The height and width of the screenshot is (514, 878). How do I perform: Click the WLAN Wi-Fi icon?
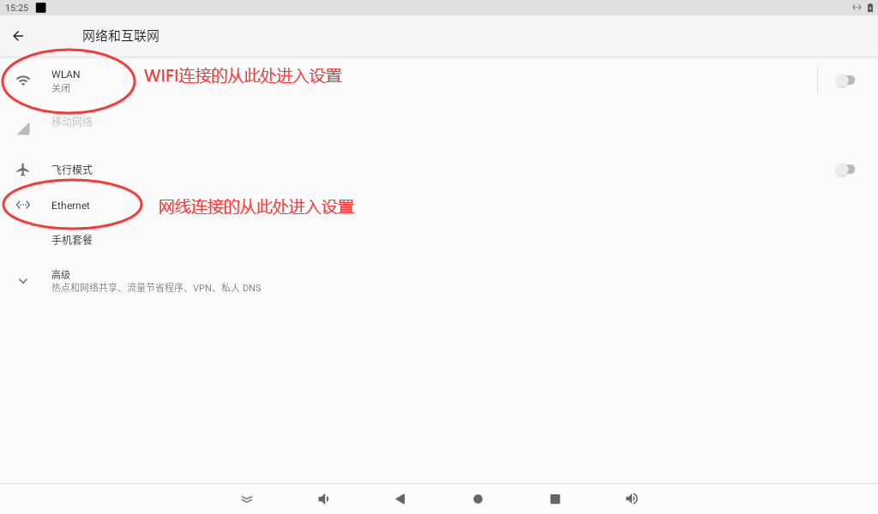23,81
